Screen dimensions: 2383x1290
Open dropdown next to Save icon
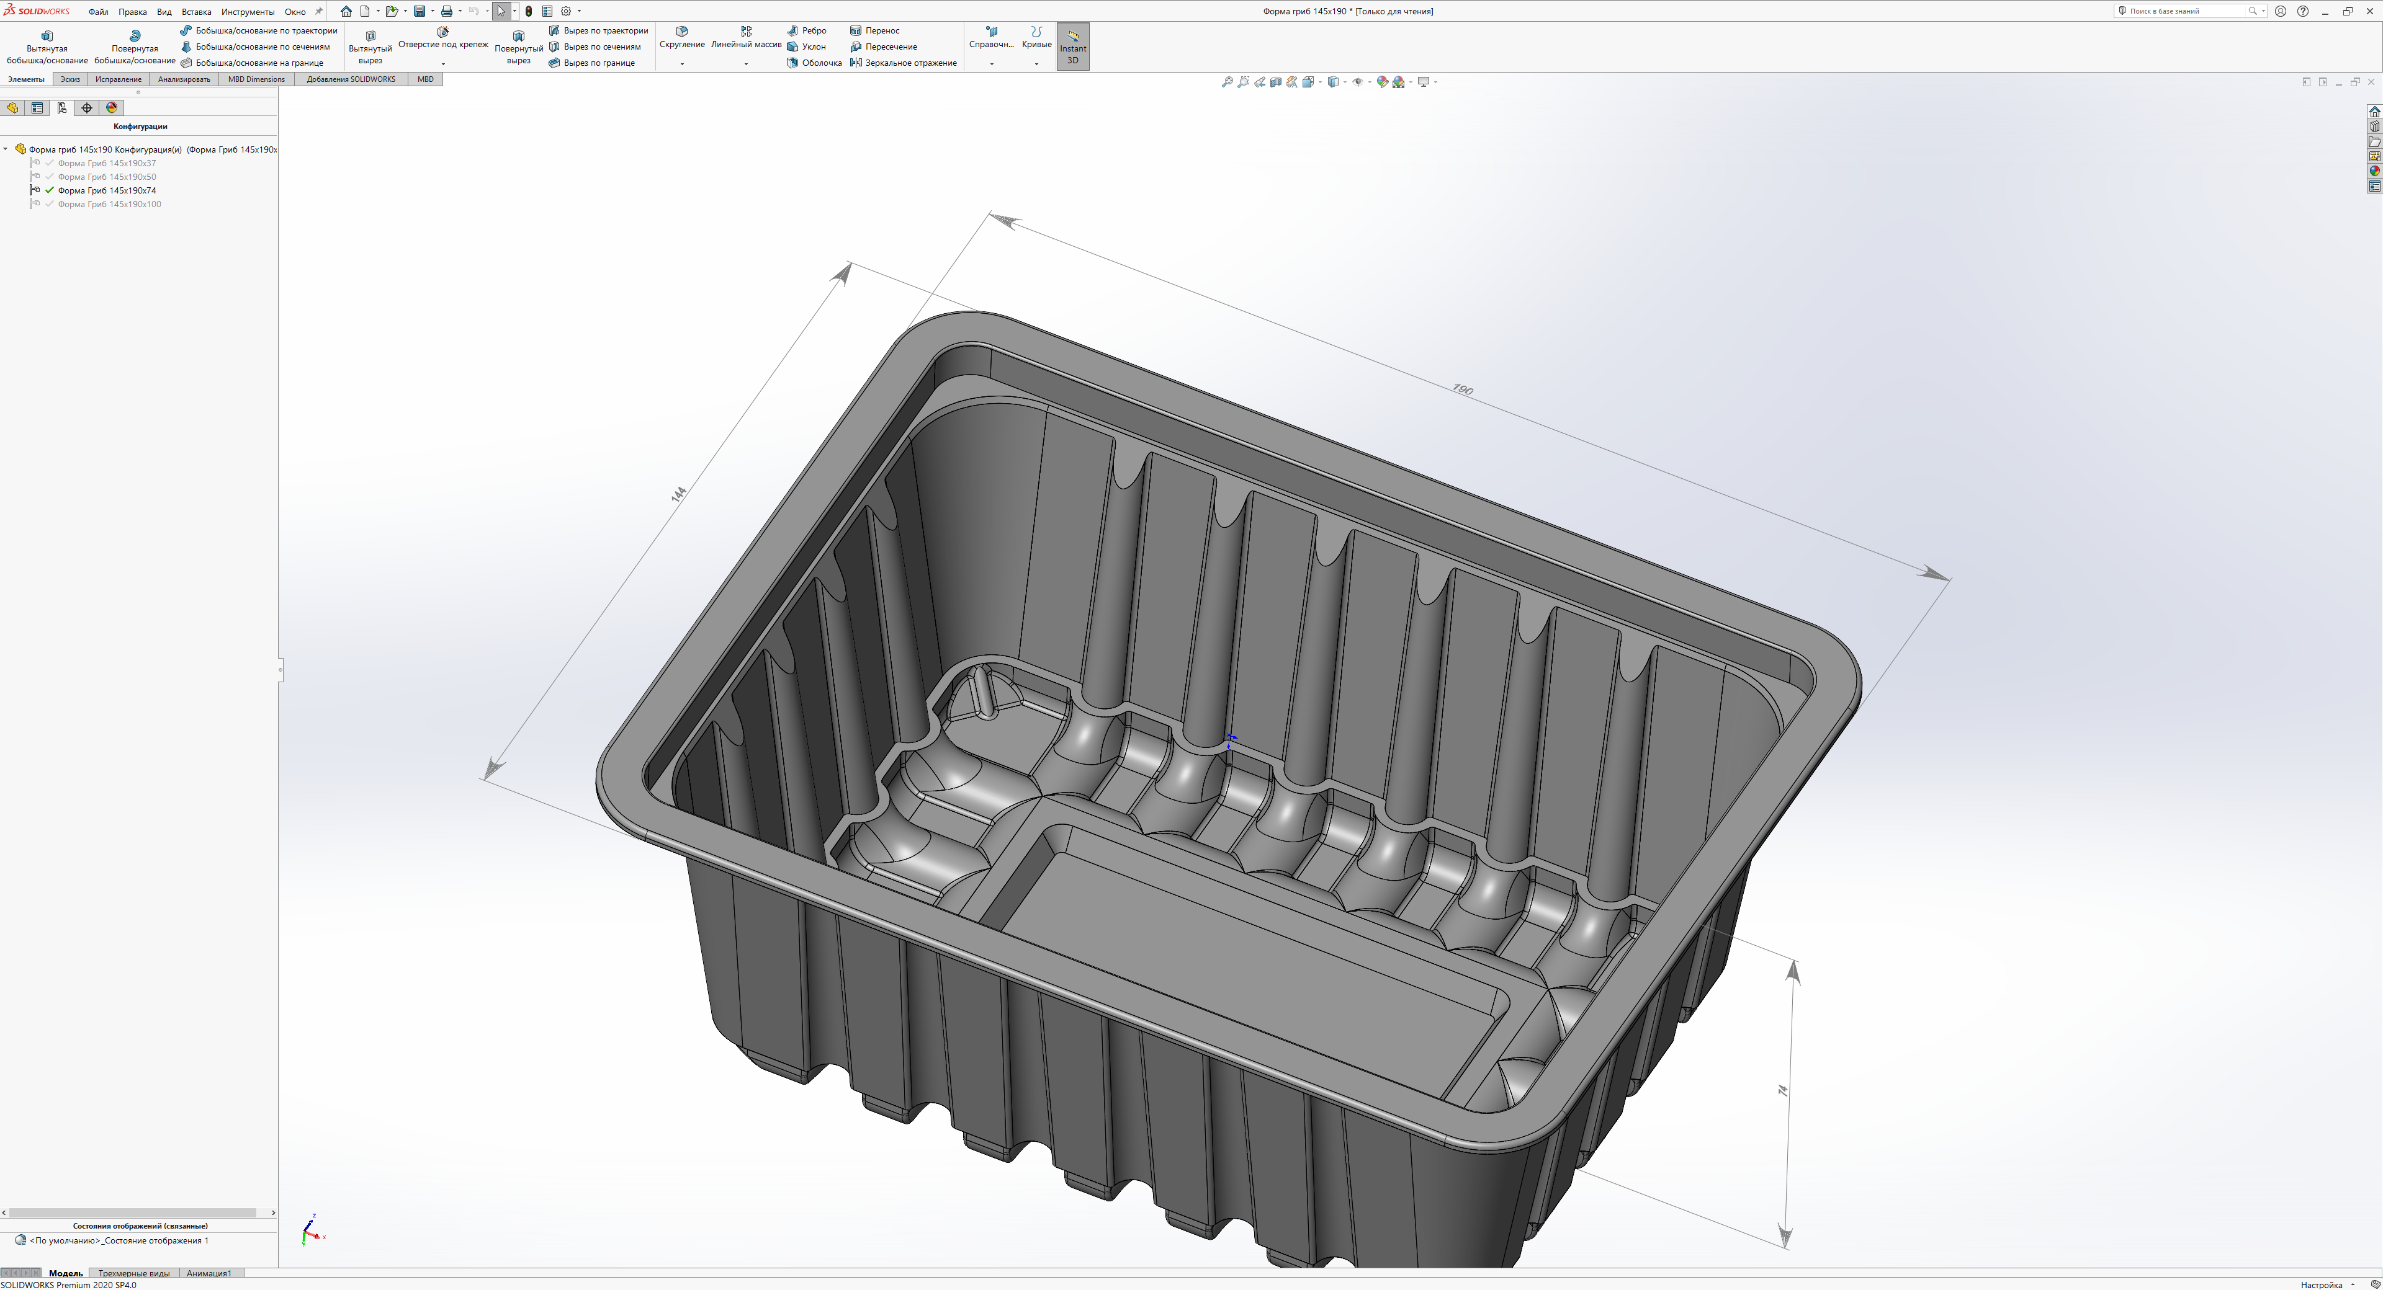pos(432,11)
